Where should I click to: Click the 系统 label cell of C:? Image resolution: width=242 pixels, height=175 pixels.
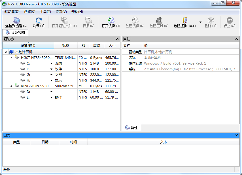65,63
